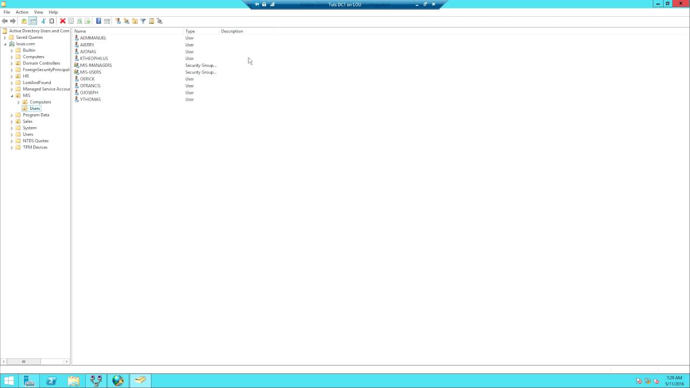Image resolution: width=690 pixels, height=388 pixels.
Task: Open the File menu
Action: point(7,12)
